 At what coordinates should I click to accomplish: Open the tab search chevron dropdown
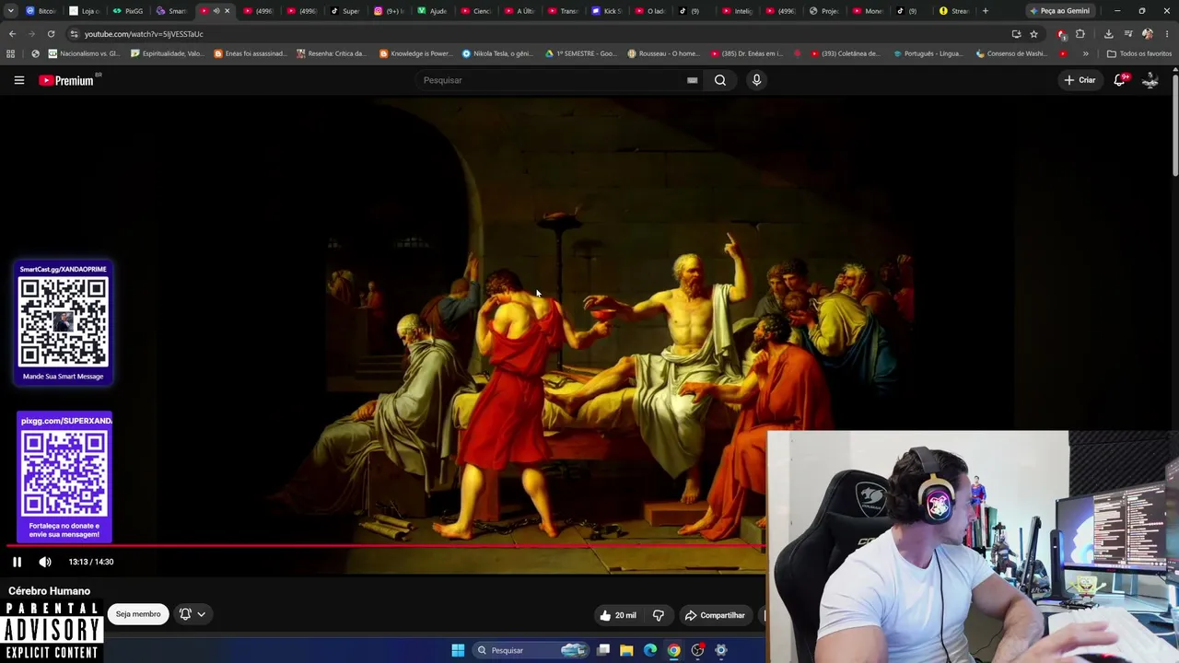point(11,11)
